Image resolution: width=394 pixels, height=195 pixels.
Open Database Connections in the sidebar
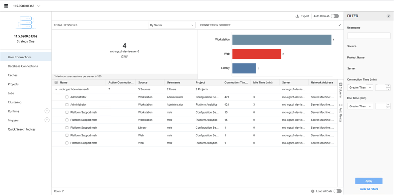[23, 66]
